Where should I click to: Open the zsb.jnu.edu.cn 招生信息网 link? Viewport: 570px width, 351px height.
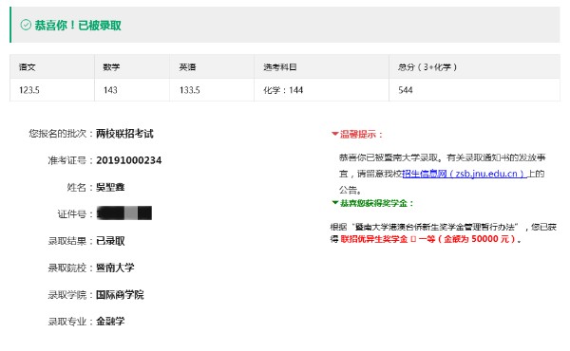(465, 174)
